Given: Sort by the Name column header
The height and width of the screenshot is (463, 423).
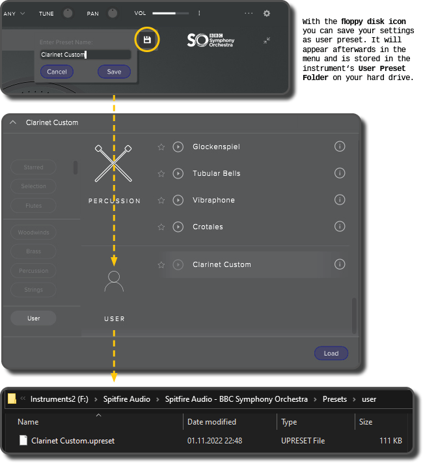Looking at the screenshot, I should [x=28, y=422].
